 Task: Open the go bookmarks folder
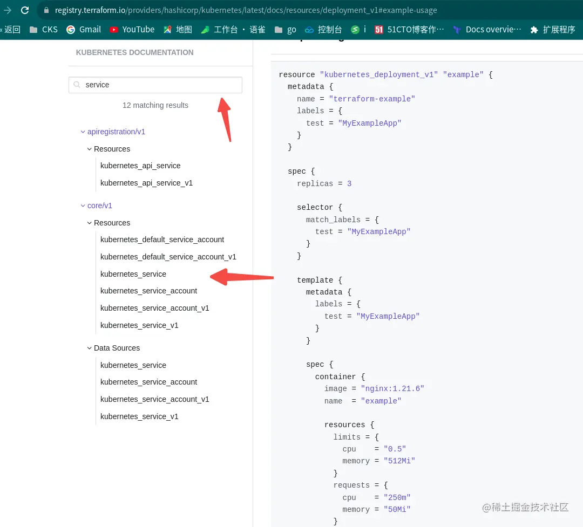[285, 29]
